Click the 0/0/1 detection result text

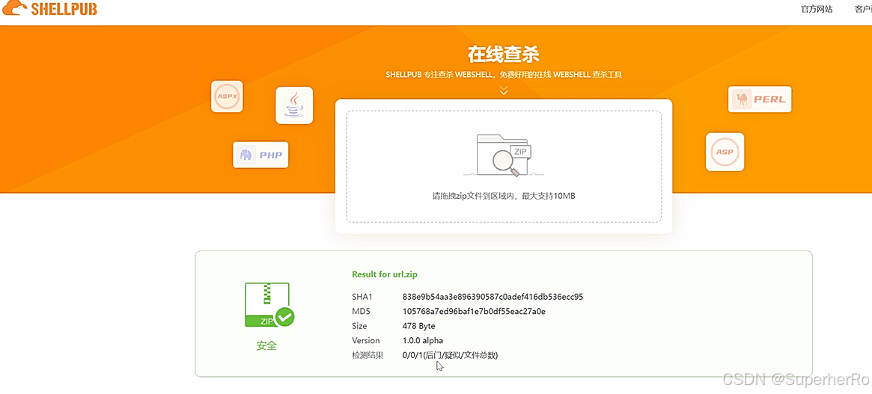click(x=450, y=355)
